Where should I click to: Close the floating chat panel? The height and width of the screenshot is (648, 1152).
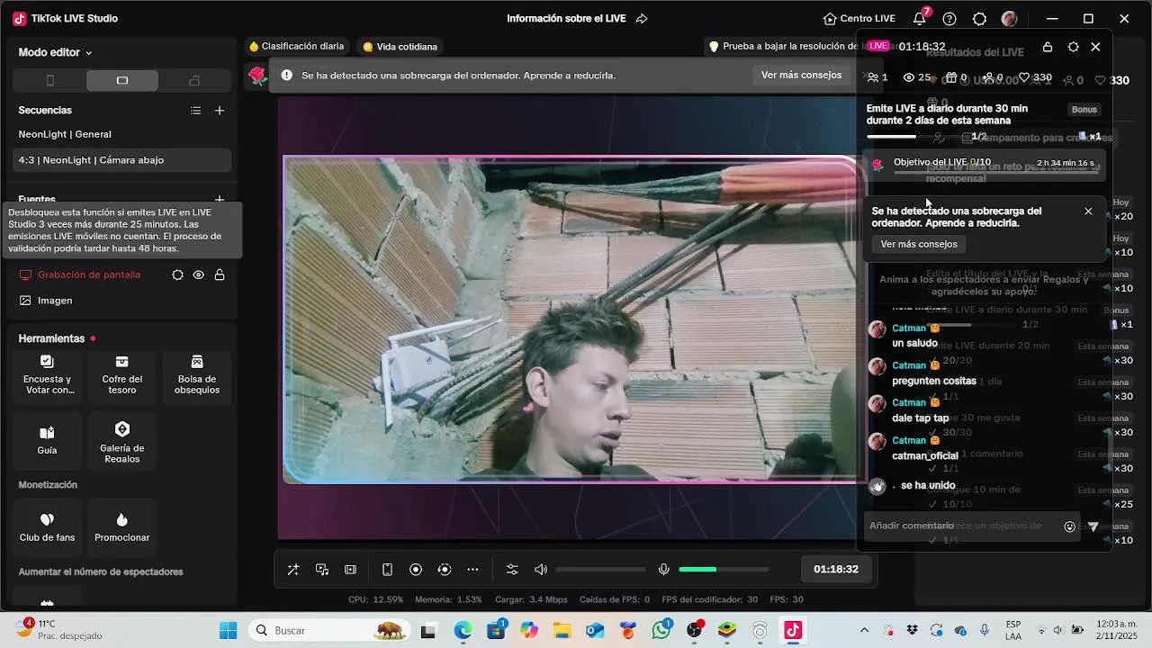point(1095,47)
